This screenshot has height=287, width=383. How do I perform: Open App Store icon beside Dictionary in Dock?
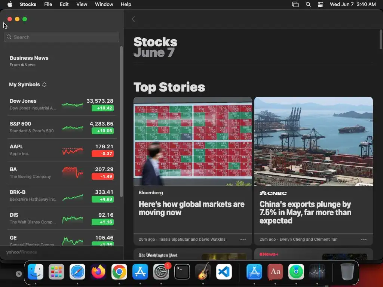click(x=254, y=272)
